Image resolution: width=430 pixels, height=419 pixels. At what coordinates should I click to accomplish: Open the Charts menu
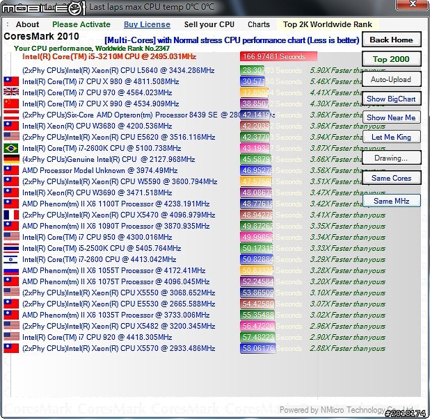[x=258, y=24]
